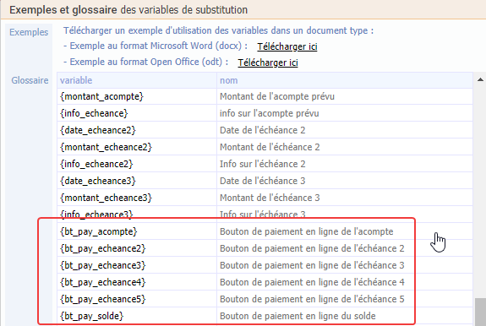Image resolution: width=486 pixels, height=326 pixels.
Task: Click the 'Glossaire' section label
Action: [30, 80]
